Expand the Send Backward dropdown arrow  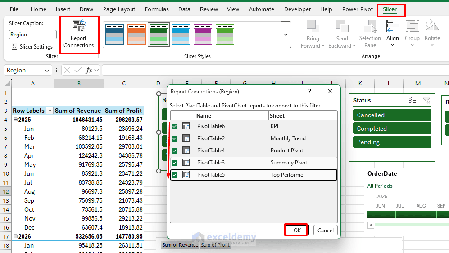tap(354, 46)
